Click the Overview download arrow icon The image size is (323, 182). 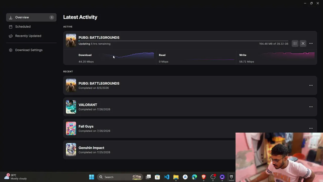pos(11,17)
